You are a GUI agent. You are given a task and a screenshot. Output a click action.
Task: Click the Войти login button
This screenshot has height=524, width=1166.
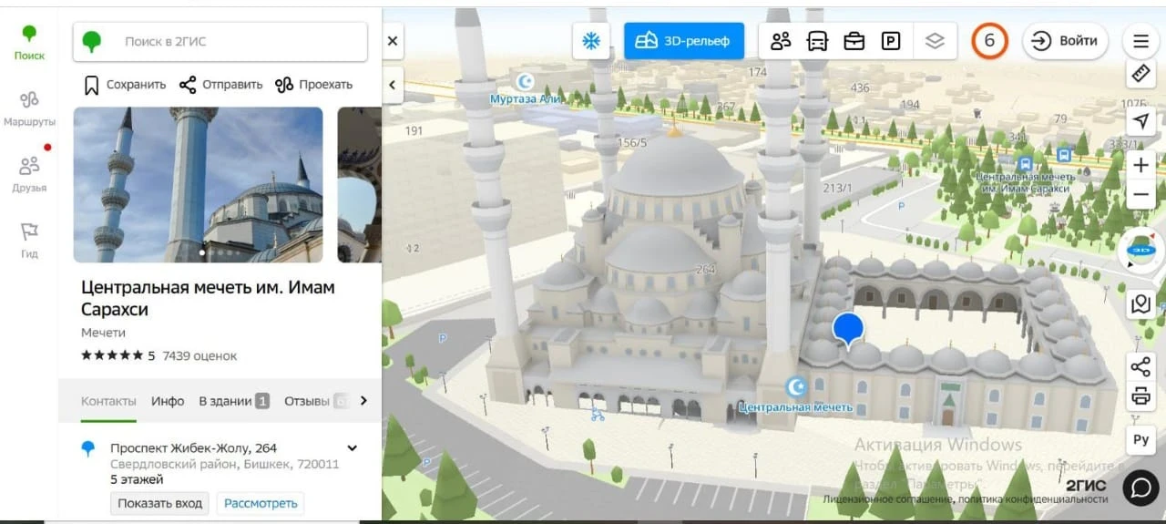tap(1065, 41)
